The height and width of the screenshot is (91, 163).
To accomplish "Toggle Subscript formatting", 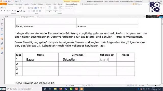I will pyautogui.click(x=15, y=11).
